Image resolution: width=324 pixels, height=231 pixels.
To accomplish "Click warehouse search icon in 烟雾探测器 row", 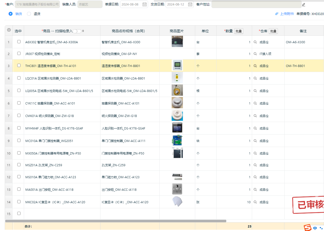I will tap(255, 103).
